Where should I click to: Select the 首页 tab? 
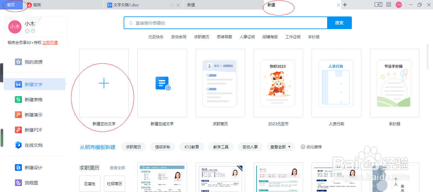(x=11, y=5)
